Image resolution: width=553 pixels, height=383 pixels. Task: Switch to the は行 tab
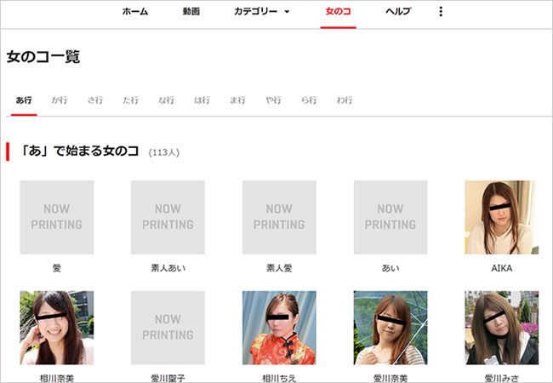[202, 100]
